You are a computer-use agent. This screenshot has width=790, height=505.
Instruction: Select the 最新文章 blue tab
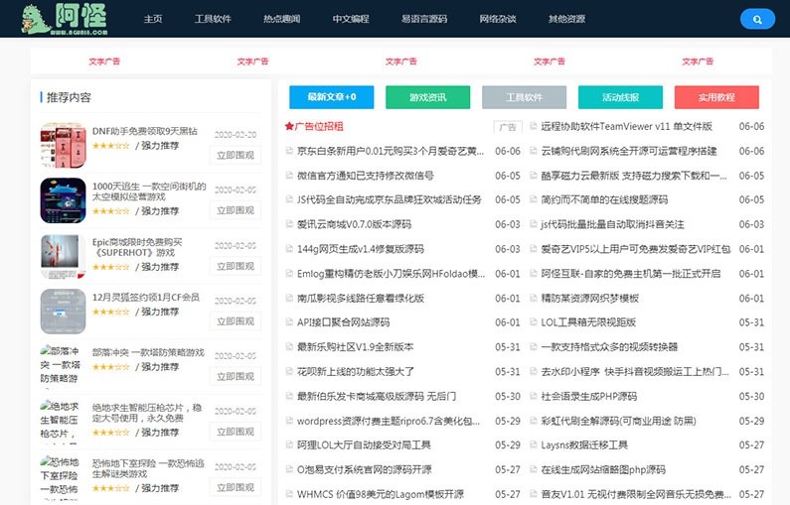click(331, 97)
